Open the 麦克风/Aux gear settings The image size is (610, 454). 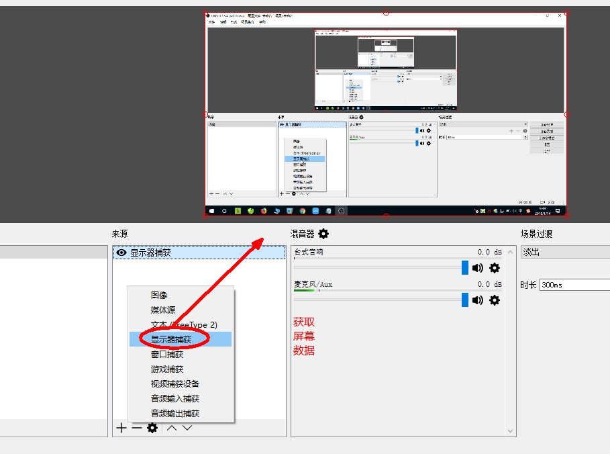coord(495,300)
